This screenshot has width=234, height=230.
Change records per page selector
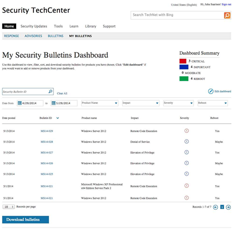click(x=9, y=207)
